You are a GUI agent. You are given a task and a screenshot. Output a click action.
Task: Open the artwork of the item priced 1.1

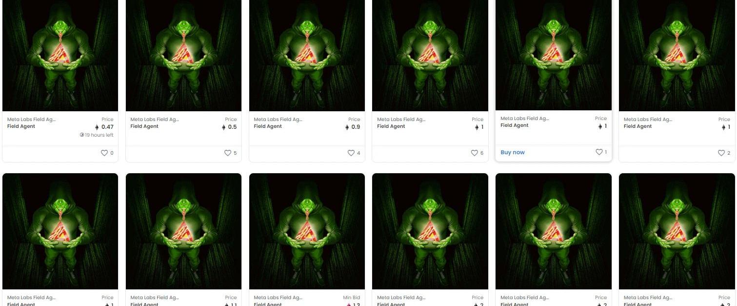coord(183,231)
